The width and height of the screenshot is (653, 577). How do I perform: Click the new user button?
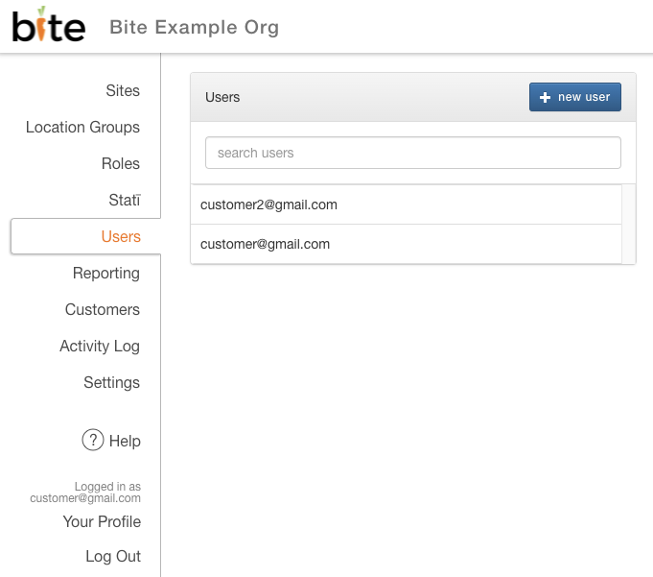[x=575, y=97]
